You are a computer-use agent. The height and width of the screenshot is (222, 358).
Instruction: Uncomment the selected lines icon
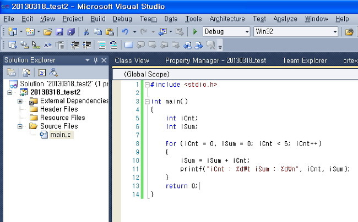click(x=113, y=45)
